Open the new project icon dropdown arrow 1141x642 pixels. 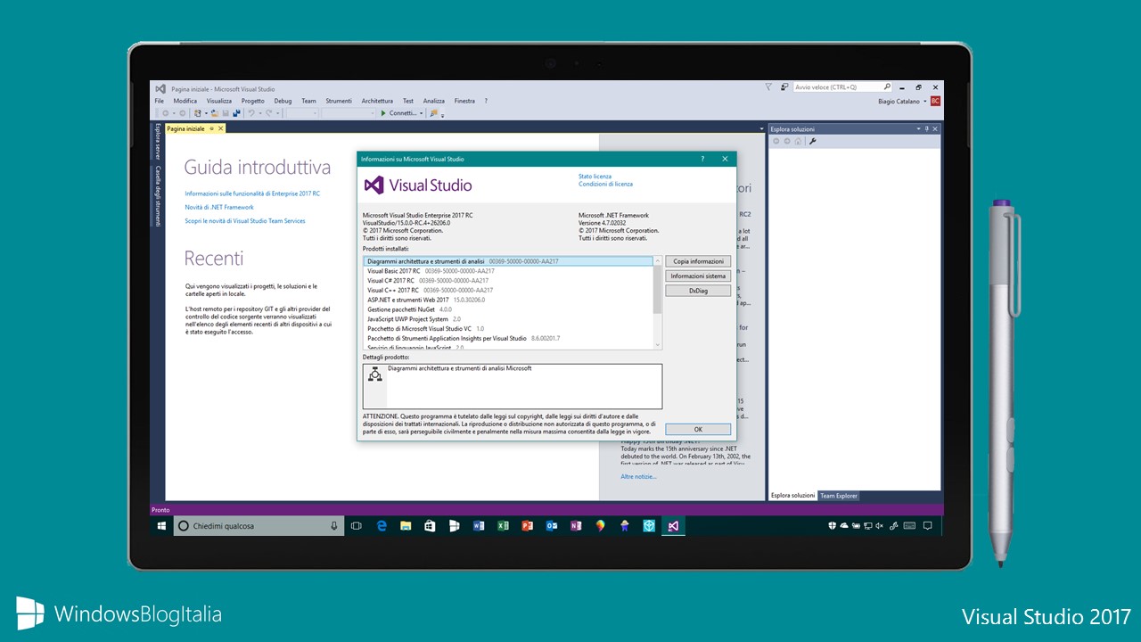205,113
